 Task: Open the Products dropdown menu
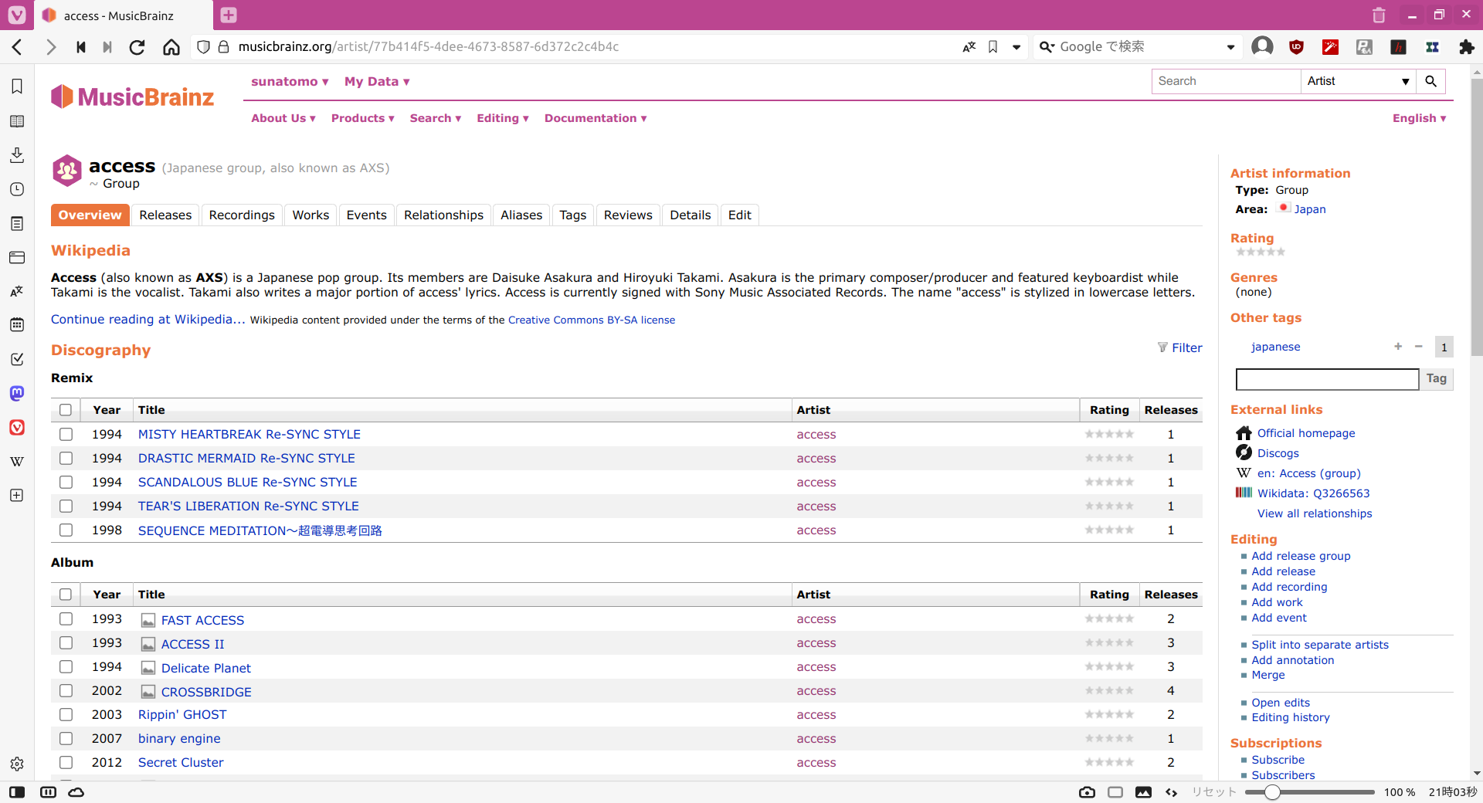coord(363,118)
